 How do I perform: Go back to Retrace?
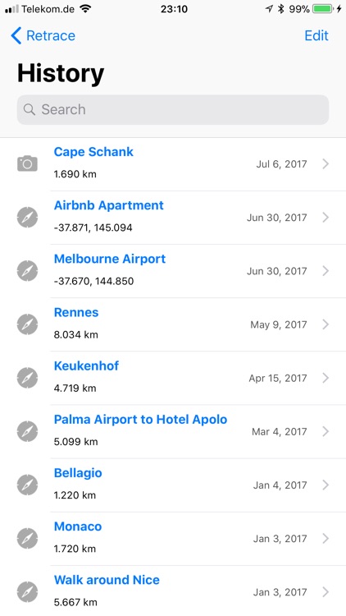pos(43,35)
